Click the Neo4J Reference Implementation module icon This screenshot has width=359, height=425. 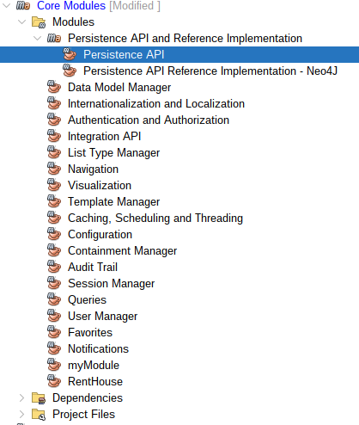(70, 71)
